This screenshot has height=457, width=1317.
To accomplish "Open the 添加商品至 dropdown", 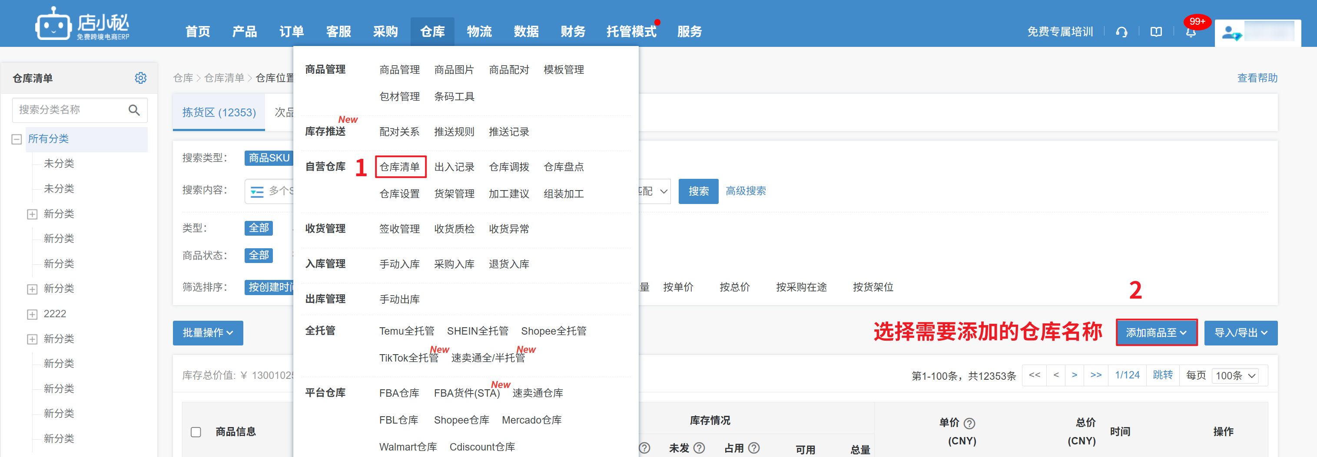I will (x=1156, y=333).
